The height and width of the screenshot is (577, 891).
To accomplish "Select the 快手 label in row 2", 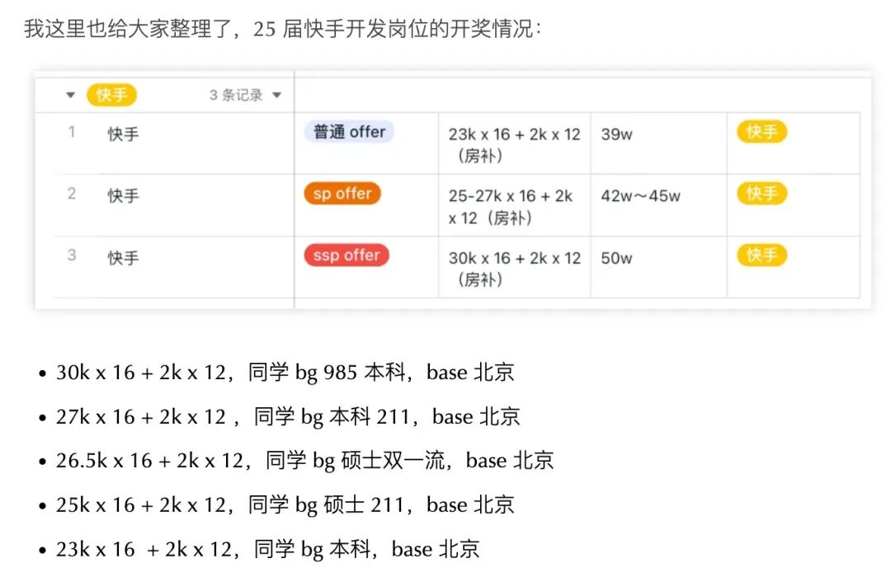I will pos(122,195).
